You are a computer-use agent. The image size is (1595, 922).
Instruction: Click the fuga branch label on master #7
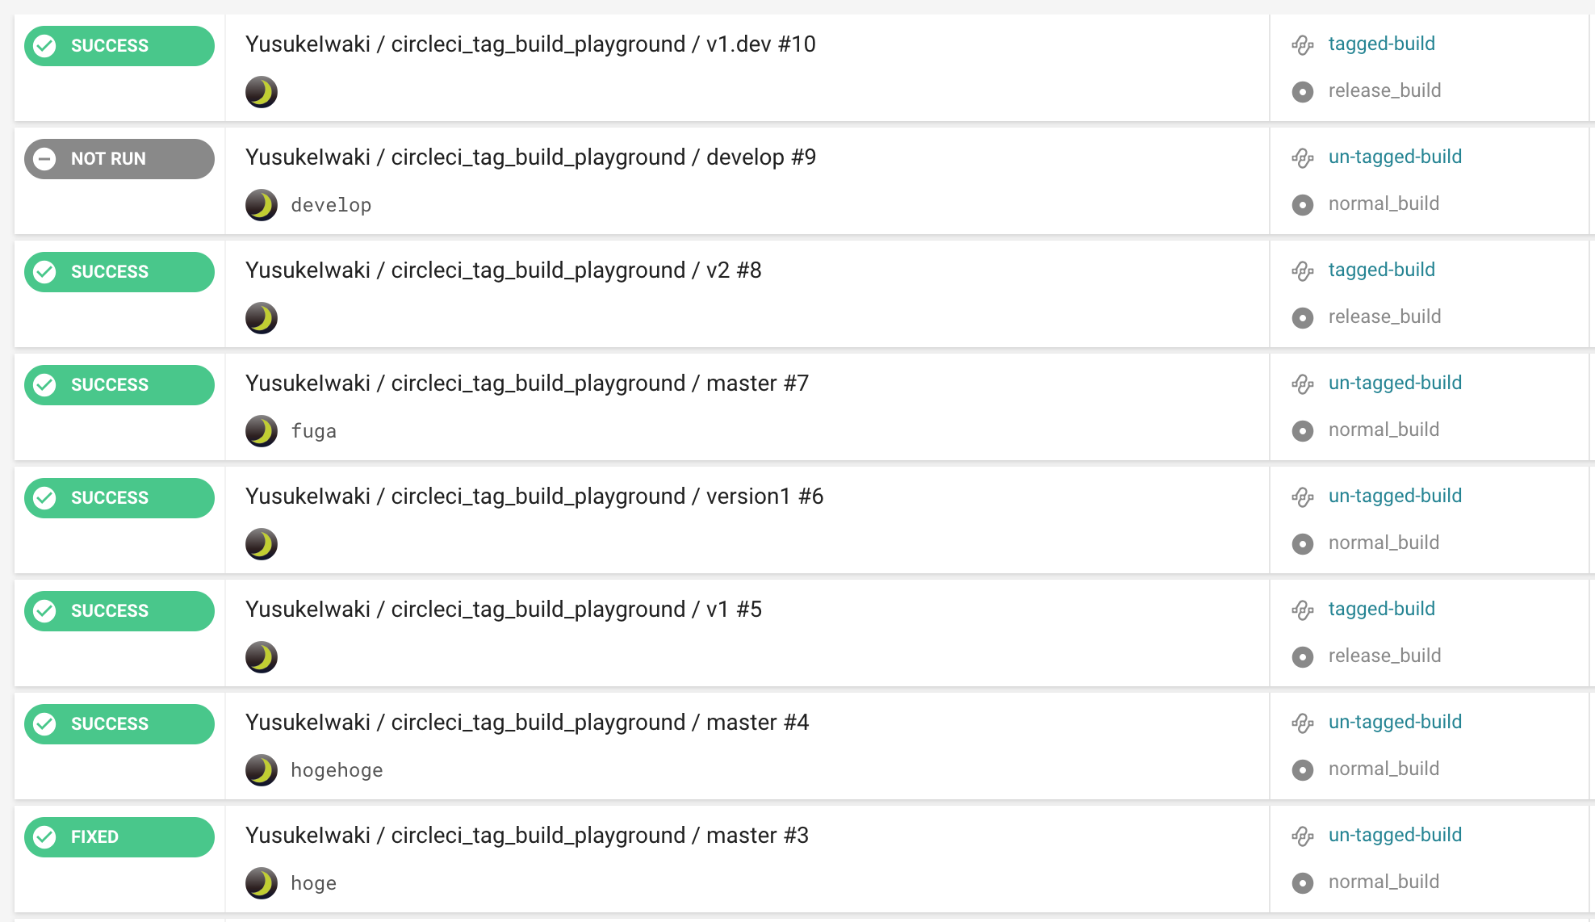click(x=313, y=430)
